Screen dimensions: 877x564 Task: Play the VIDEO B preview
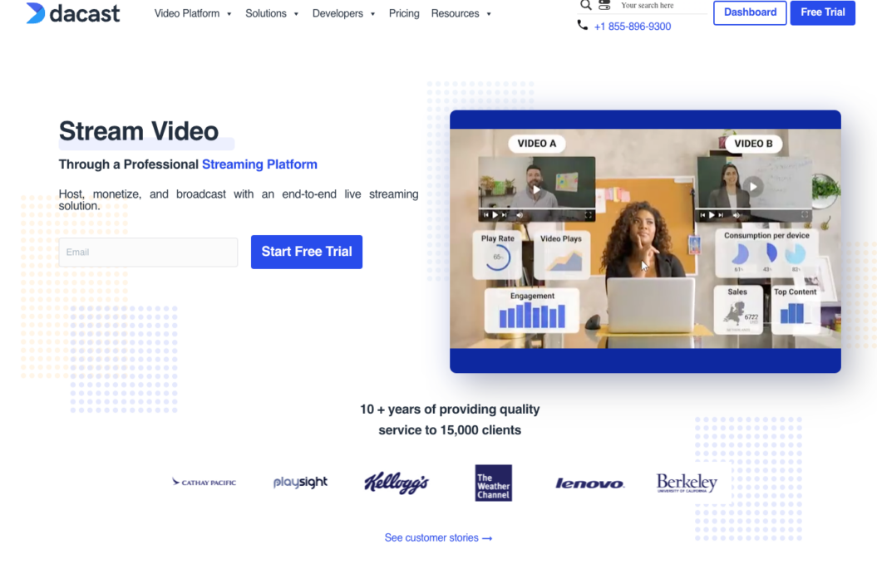[753, 187]
